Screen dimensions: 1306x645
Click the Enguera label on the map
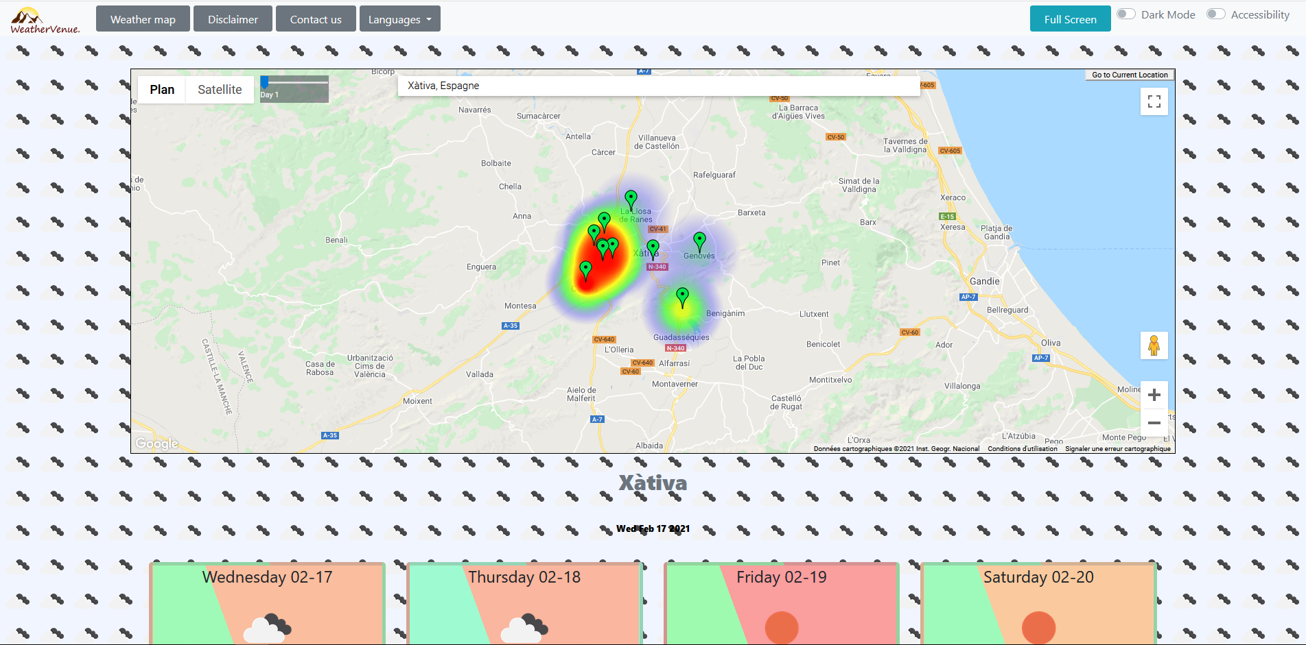481,267
